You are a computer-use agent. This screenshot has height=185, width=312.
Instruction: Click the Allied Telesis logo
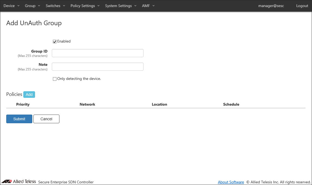(19, 181)
